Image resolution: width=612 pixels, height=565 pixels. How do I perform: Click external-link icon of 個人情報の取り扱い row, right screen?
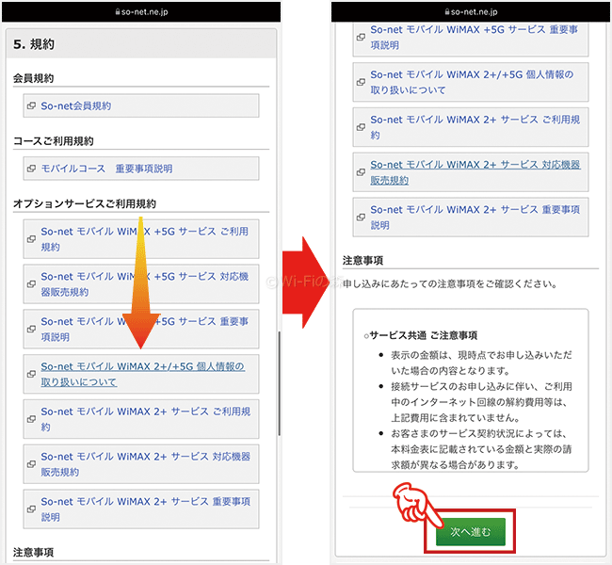(x=361, y=82)
